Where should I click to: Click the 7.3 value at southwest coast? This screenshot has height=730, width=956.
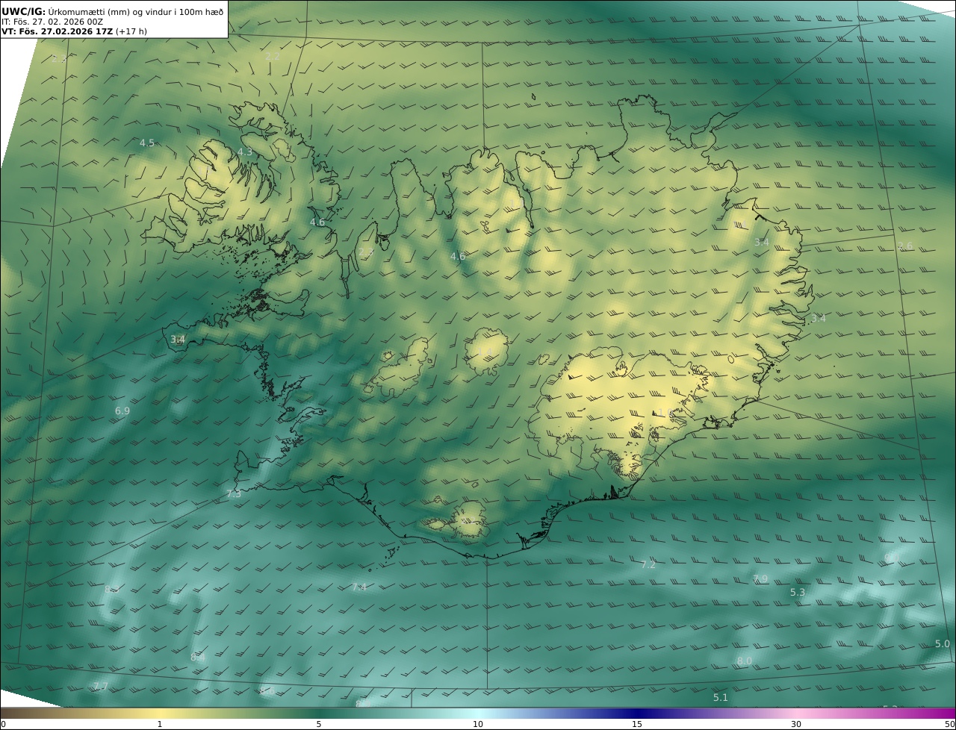point(234,493)
